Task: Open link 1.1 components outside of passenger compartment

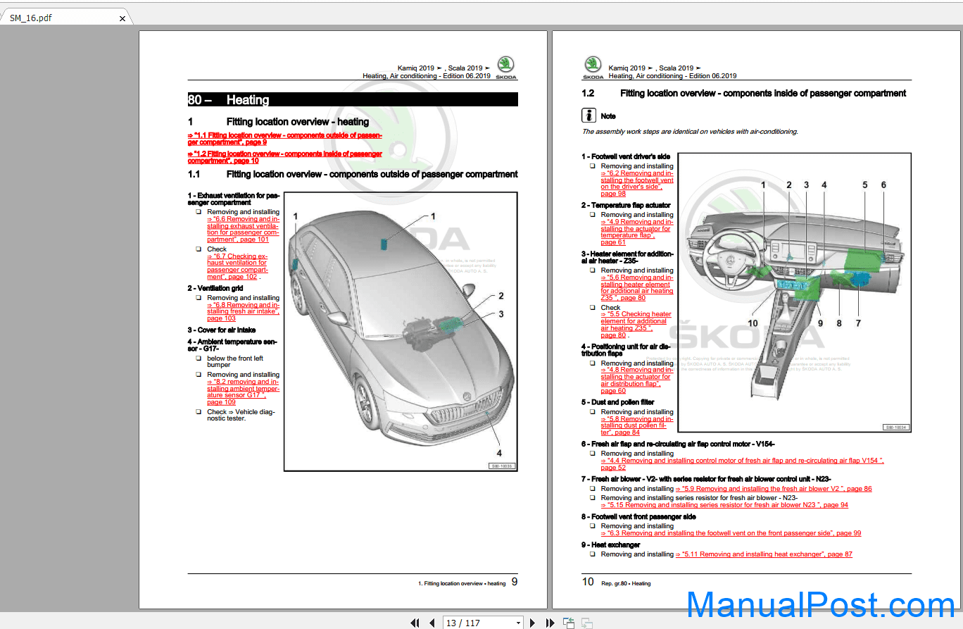Action: (x=285, y=138)
